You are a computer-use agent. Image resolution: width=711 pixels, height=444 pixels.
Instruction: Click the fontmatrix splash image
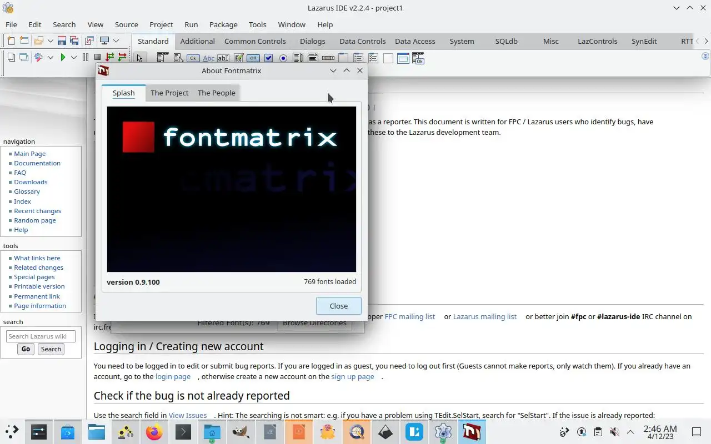click(232, 189)
